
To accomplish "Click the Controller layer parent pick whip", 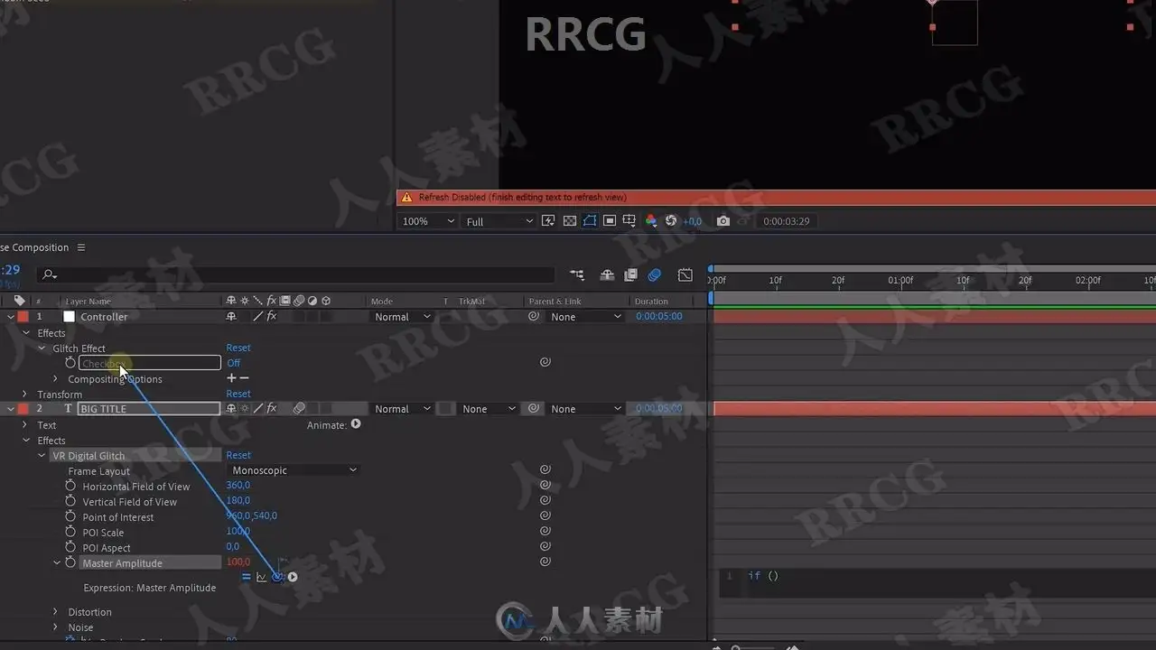I will (x=534, y=317).
